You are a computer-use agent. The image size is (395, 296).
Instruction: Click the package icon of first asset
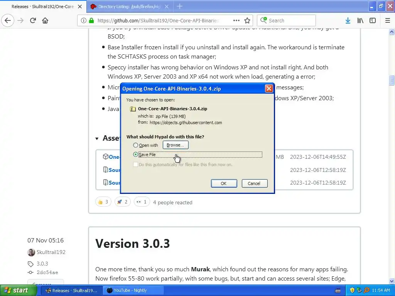(106, 156)
